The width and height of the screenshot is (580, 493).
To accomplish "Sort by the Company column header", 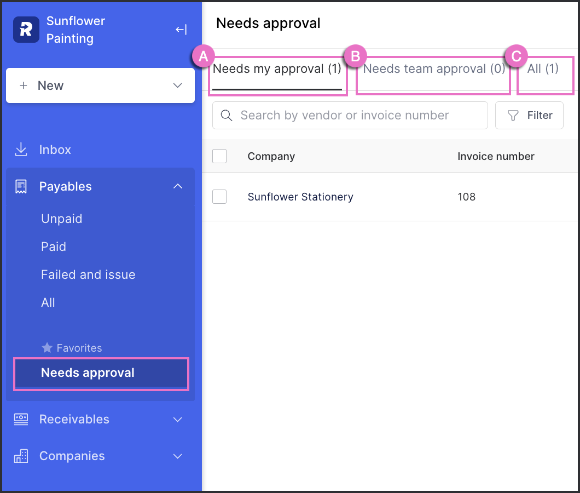I will (x=271, y=156).
